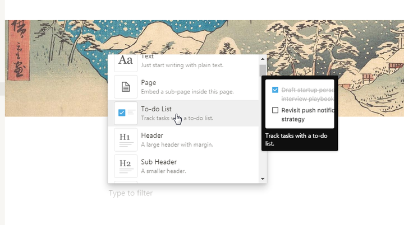Pick the Sub Header block option

(183, 166)
